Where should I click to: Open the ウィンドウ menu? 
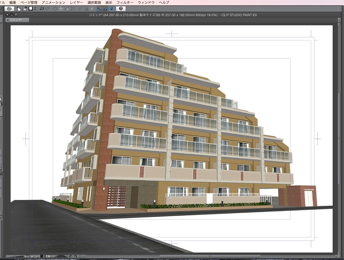pos(146,2)
